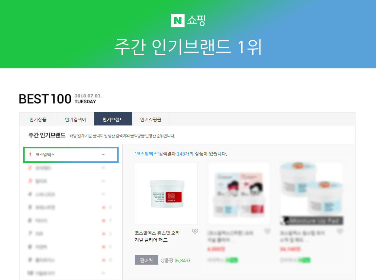Image resolution: width=376 pixels, height=280 pixels.
Task: Click the 243 result count number
Action: tap(181, 154)
